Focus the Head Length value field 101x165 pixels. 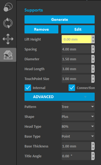coord(77,69)
